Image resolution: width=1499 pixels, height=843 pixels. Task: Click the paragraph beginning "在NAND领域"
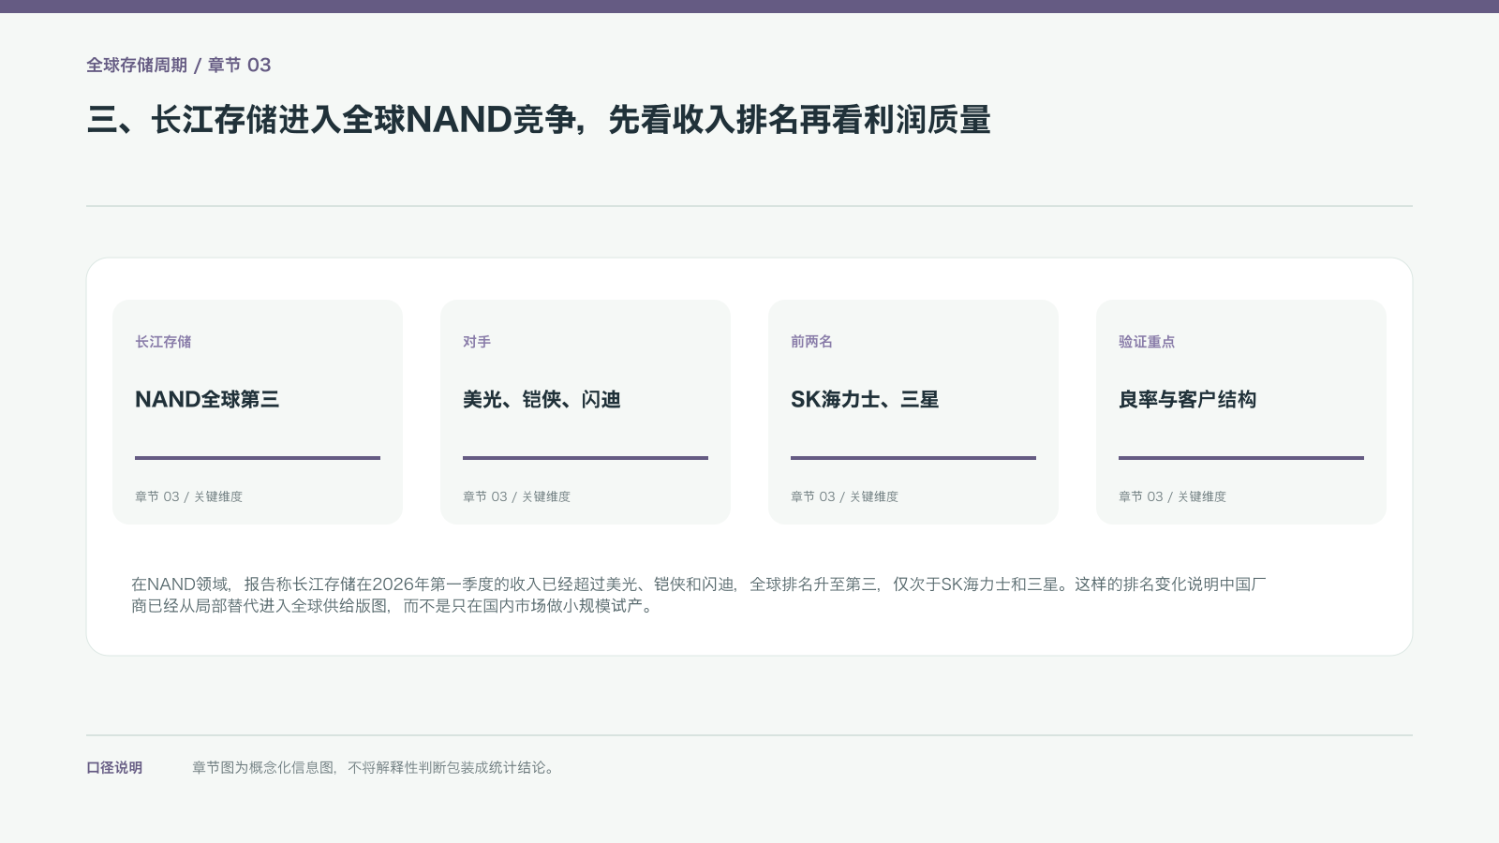pos(699,595)
